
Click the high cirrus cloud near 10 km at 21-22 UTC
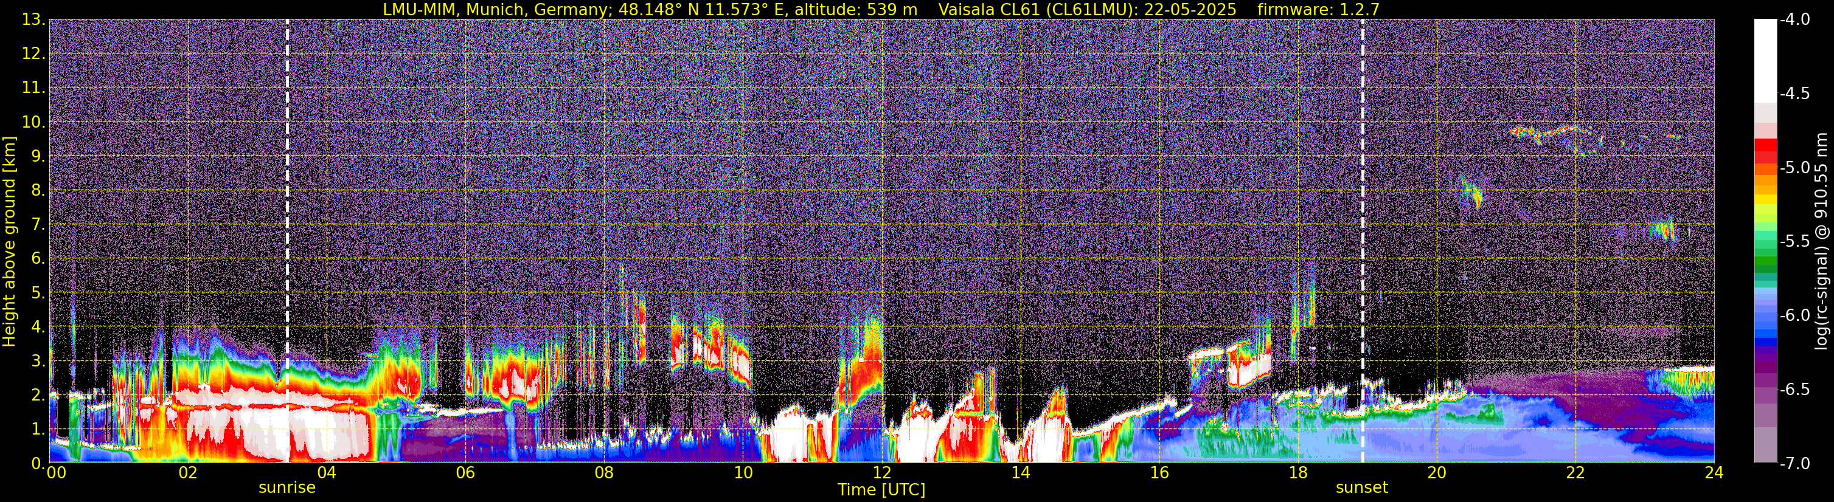(1552, 133)
